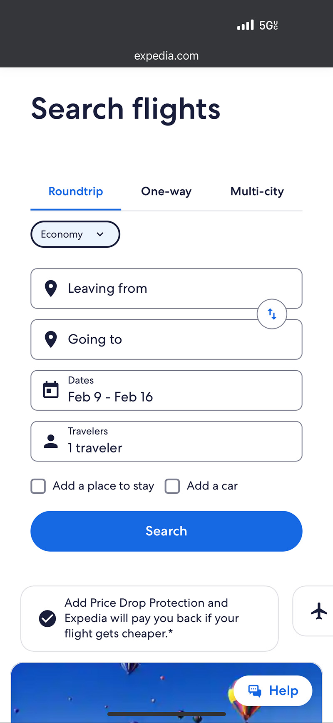Check the cellular signal strength icon

click(245, 25)
